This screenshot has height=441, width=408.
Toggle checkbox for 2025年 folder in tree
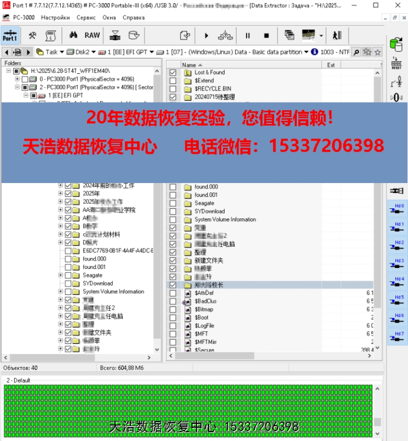[x=68, y=194]
